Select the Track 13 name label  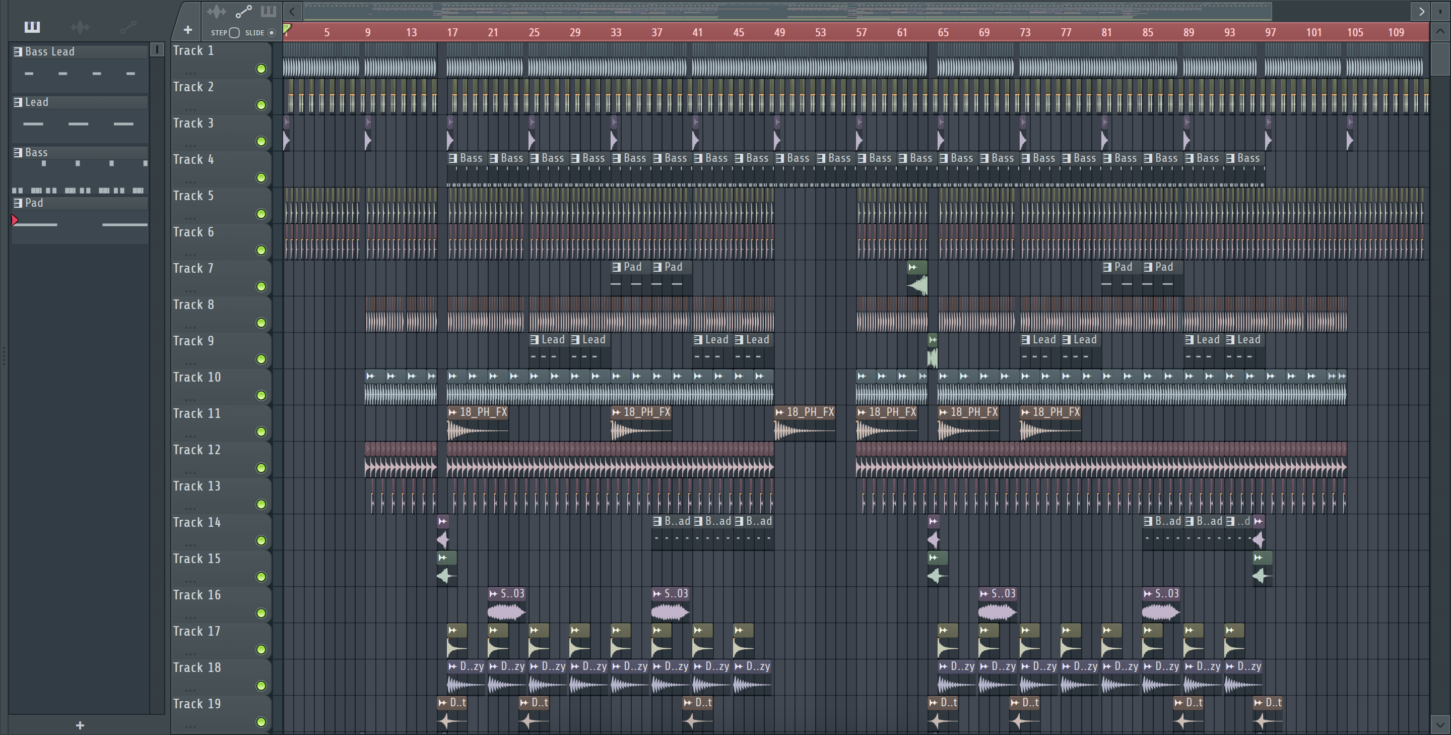[x=196, y=486]
